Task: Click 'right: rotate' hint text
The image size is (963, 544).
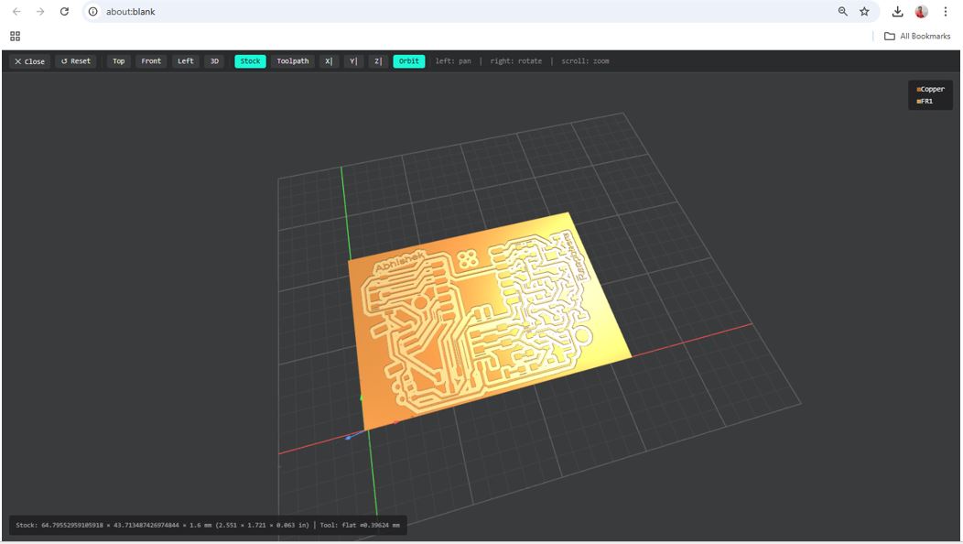Action: coord(516,61)
